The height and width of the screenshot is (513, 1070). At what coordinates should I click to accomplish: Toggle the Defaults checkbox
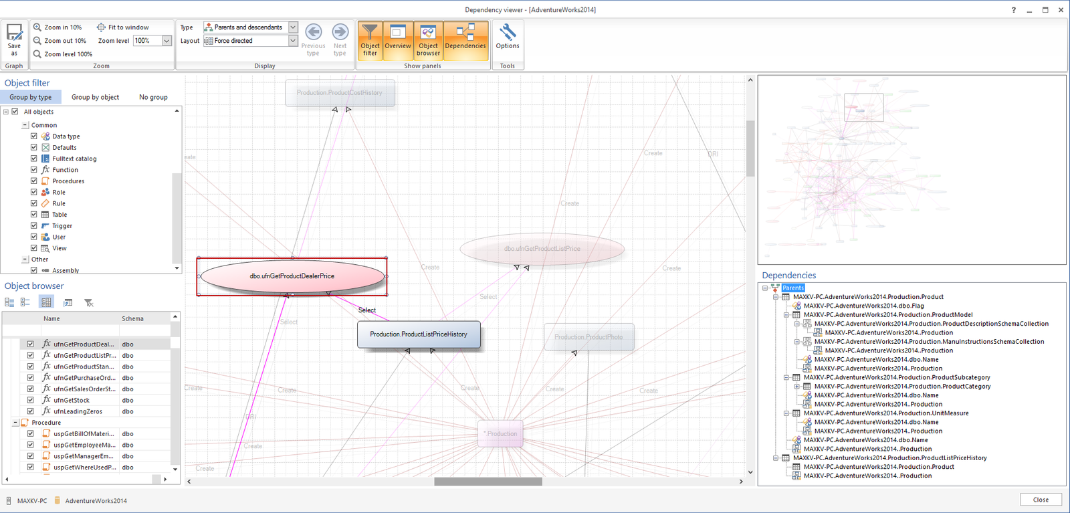pyautogui.click(x=34, y=147)
